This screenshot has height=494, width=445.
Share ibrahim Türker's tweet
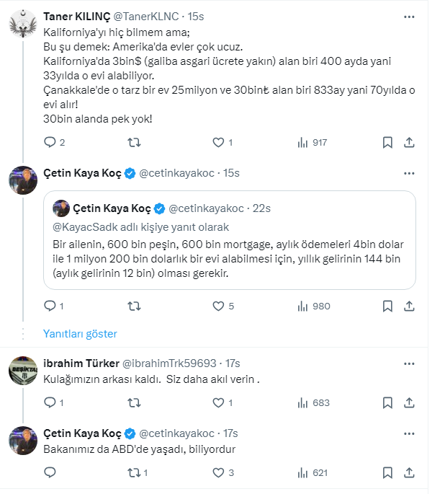[408, 403]
